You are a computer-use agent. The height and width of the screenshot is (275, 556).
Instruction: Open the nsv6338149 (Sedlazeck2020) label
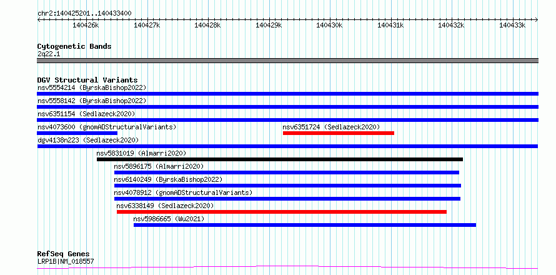click(166, 206)
